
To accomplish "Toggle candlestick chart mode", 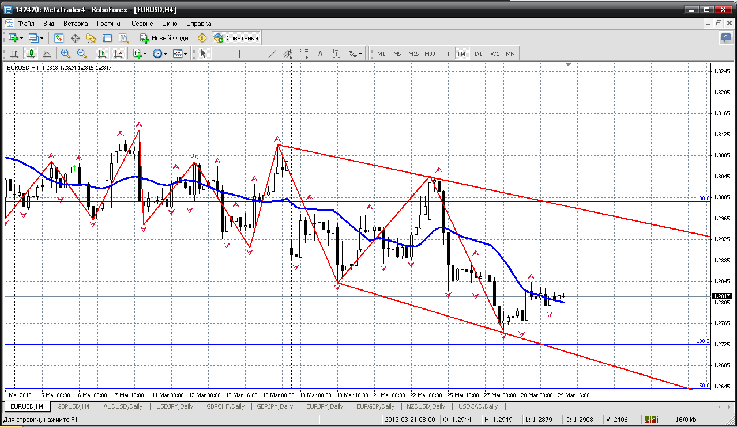I will 31,54.
